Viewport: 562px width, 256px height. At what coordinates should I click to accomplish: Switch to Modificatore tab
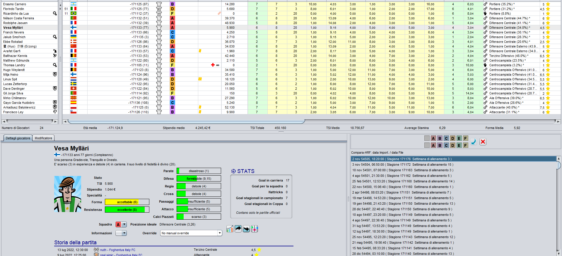pos(43,138)
